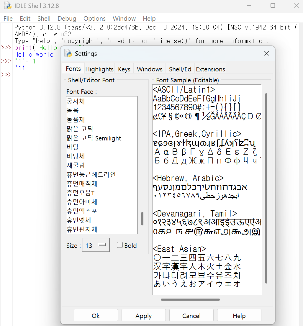Viewport: 303px width, 326px height.
Task: Switch to the Highlights tab
Action: point(99,69)
